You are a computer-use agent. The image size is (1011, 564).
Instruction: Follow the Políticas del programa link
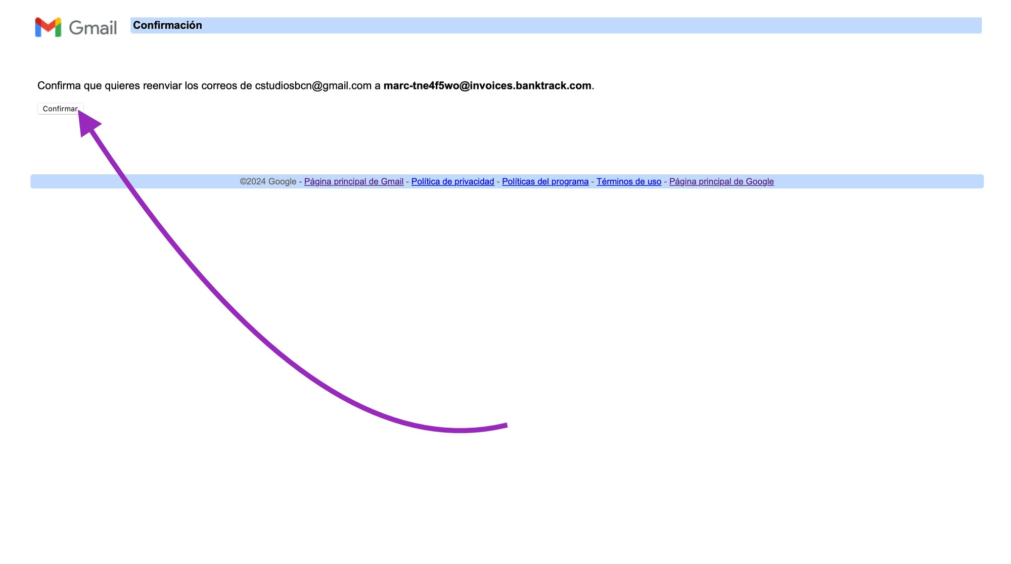(545, 181)
